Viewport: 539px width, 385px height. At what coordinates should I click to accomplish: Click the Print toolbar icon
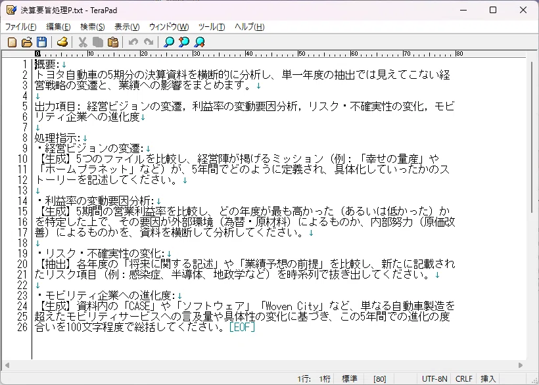coord(62,42)
